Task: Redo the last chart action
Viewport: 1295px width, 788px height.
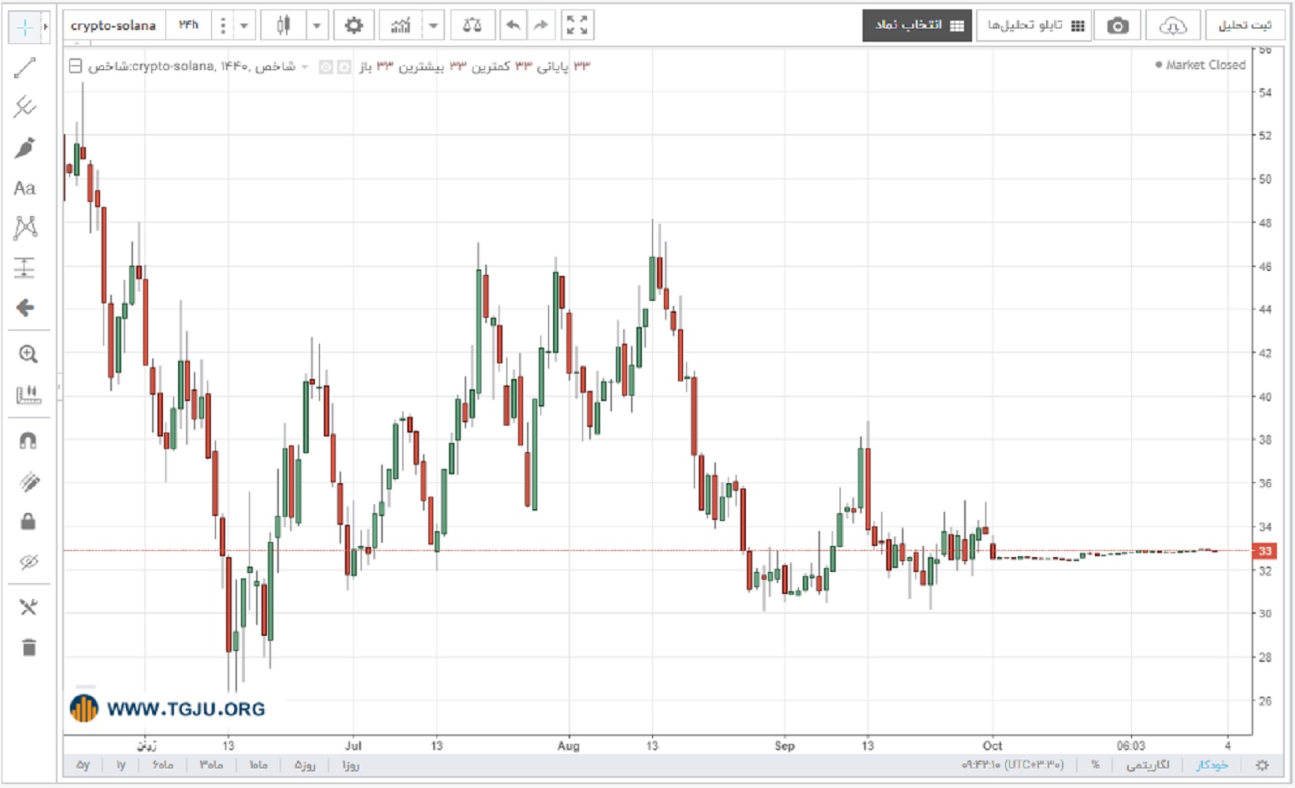Action: 540,25
